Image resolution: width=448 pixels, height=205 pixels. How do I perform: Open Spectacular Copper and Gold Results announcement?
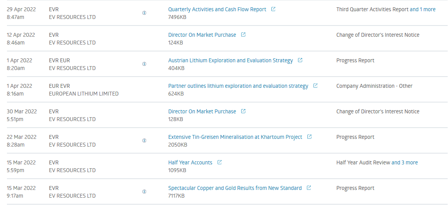pyautogui.click(x=235, y=188)
